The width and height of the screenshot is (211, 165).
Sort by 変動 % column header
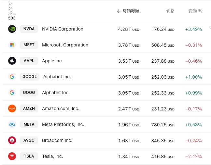pos(195,11)
